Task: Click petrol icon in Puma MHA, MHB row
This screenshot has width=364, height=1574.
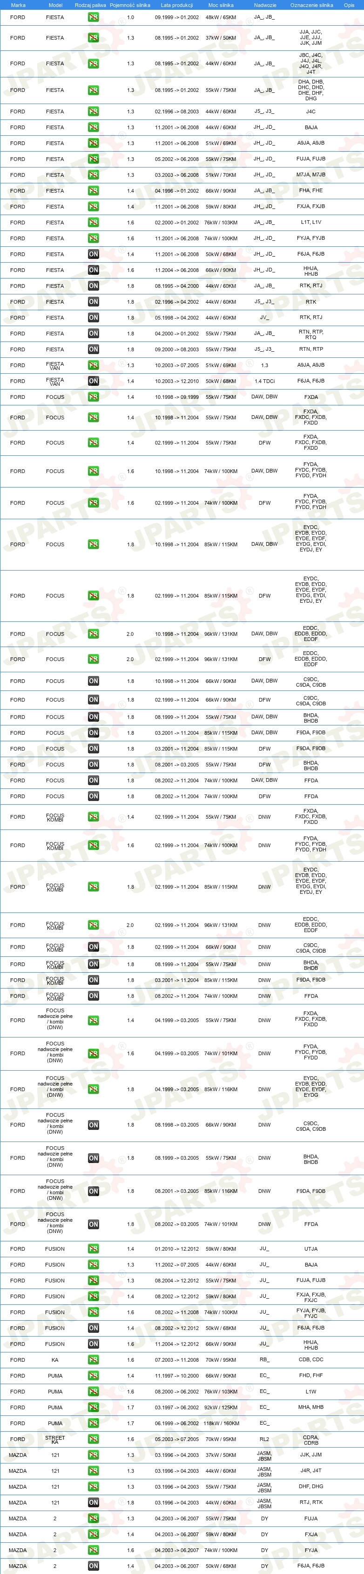Action: click(x=93, y=1407)
